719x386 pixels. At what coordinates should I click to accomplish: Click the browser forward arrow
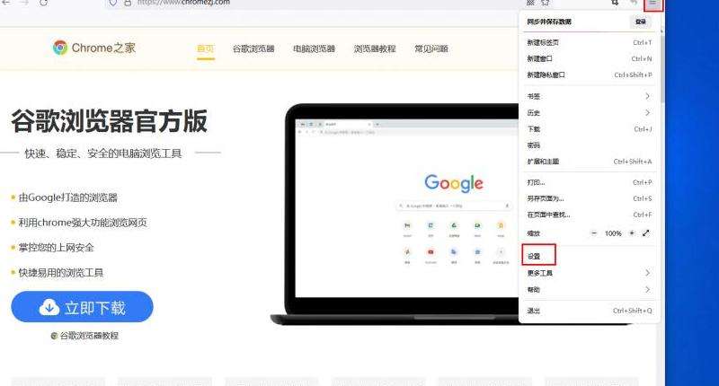[25, 3]
